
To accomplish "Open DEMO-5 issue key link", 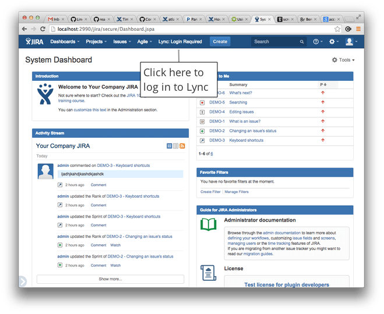I will coord(217,102).
